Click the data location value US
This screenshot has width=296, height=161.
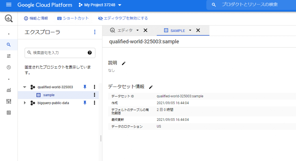(159, 127)
